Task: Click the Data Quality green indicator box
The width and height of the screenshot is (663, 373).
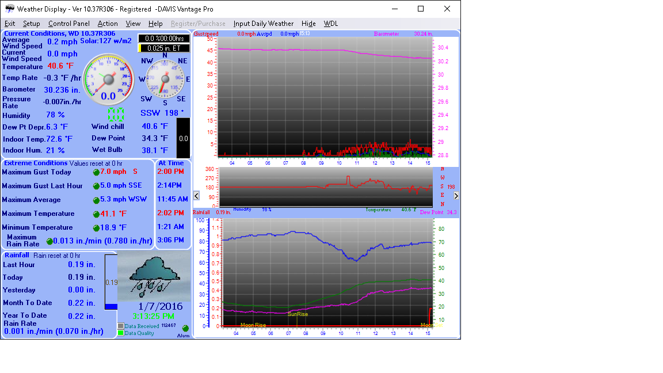Action: point(121,333)
